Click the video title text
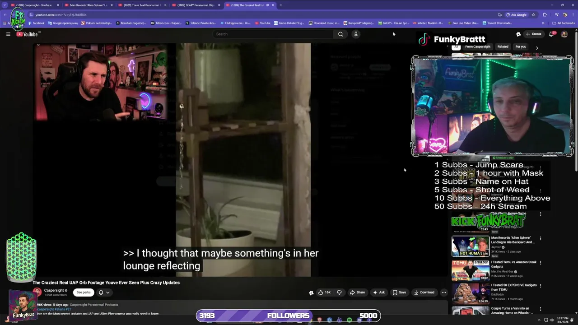This screenshot has height=325, width=578. coord(106,283)
